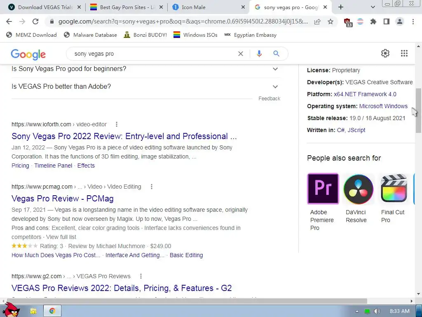Open more options for ioforth result

click(117, 124)
